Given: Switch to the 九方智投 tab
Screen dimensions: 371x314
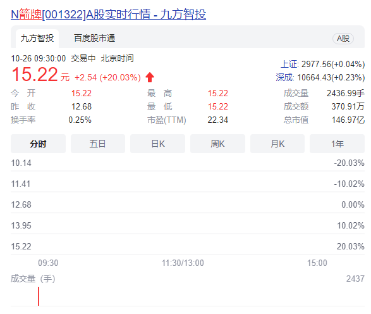Looking at the screenshot, I should click(37, 39).
